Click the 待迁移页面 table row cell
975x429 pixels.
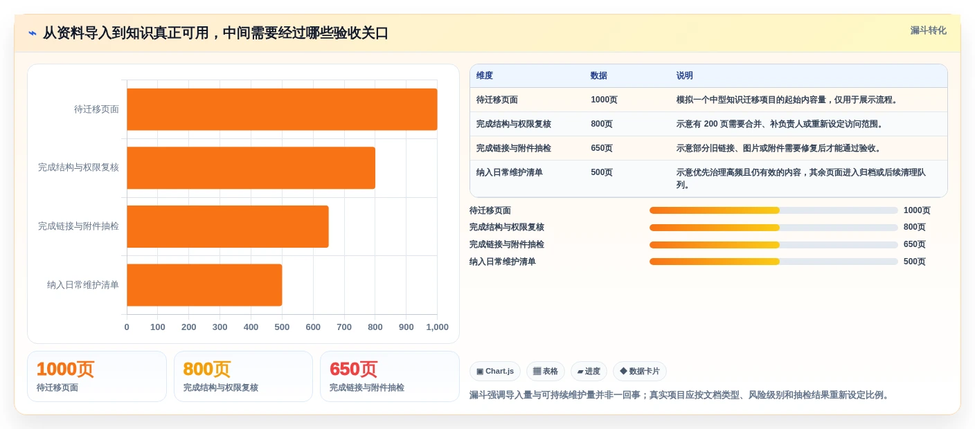pyautogui.click(x=497, y=100)
